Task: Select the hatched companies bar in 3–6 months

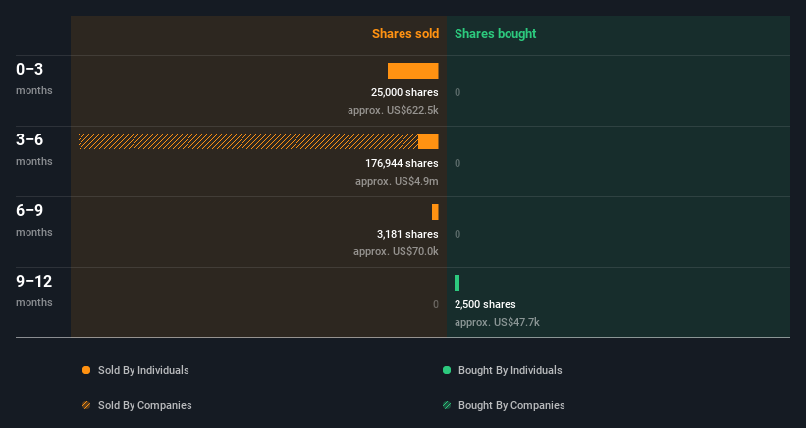Action: pyautogui.click(x=248, y=141)
